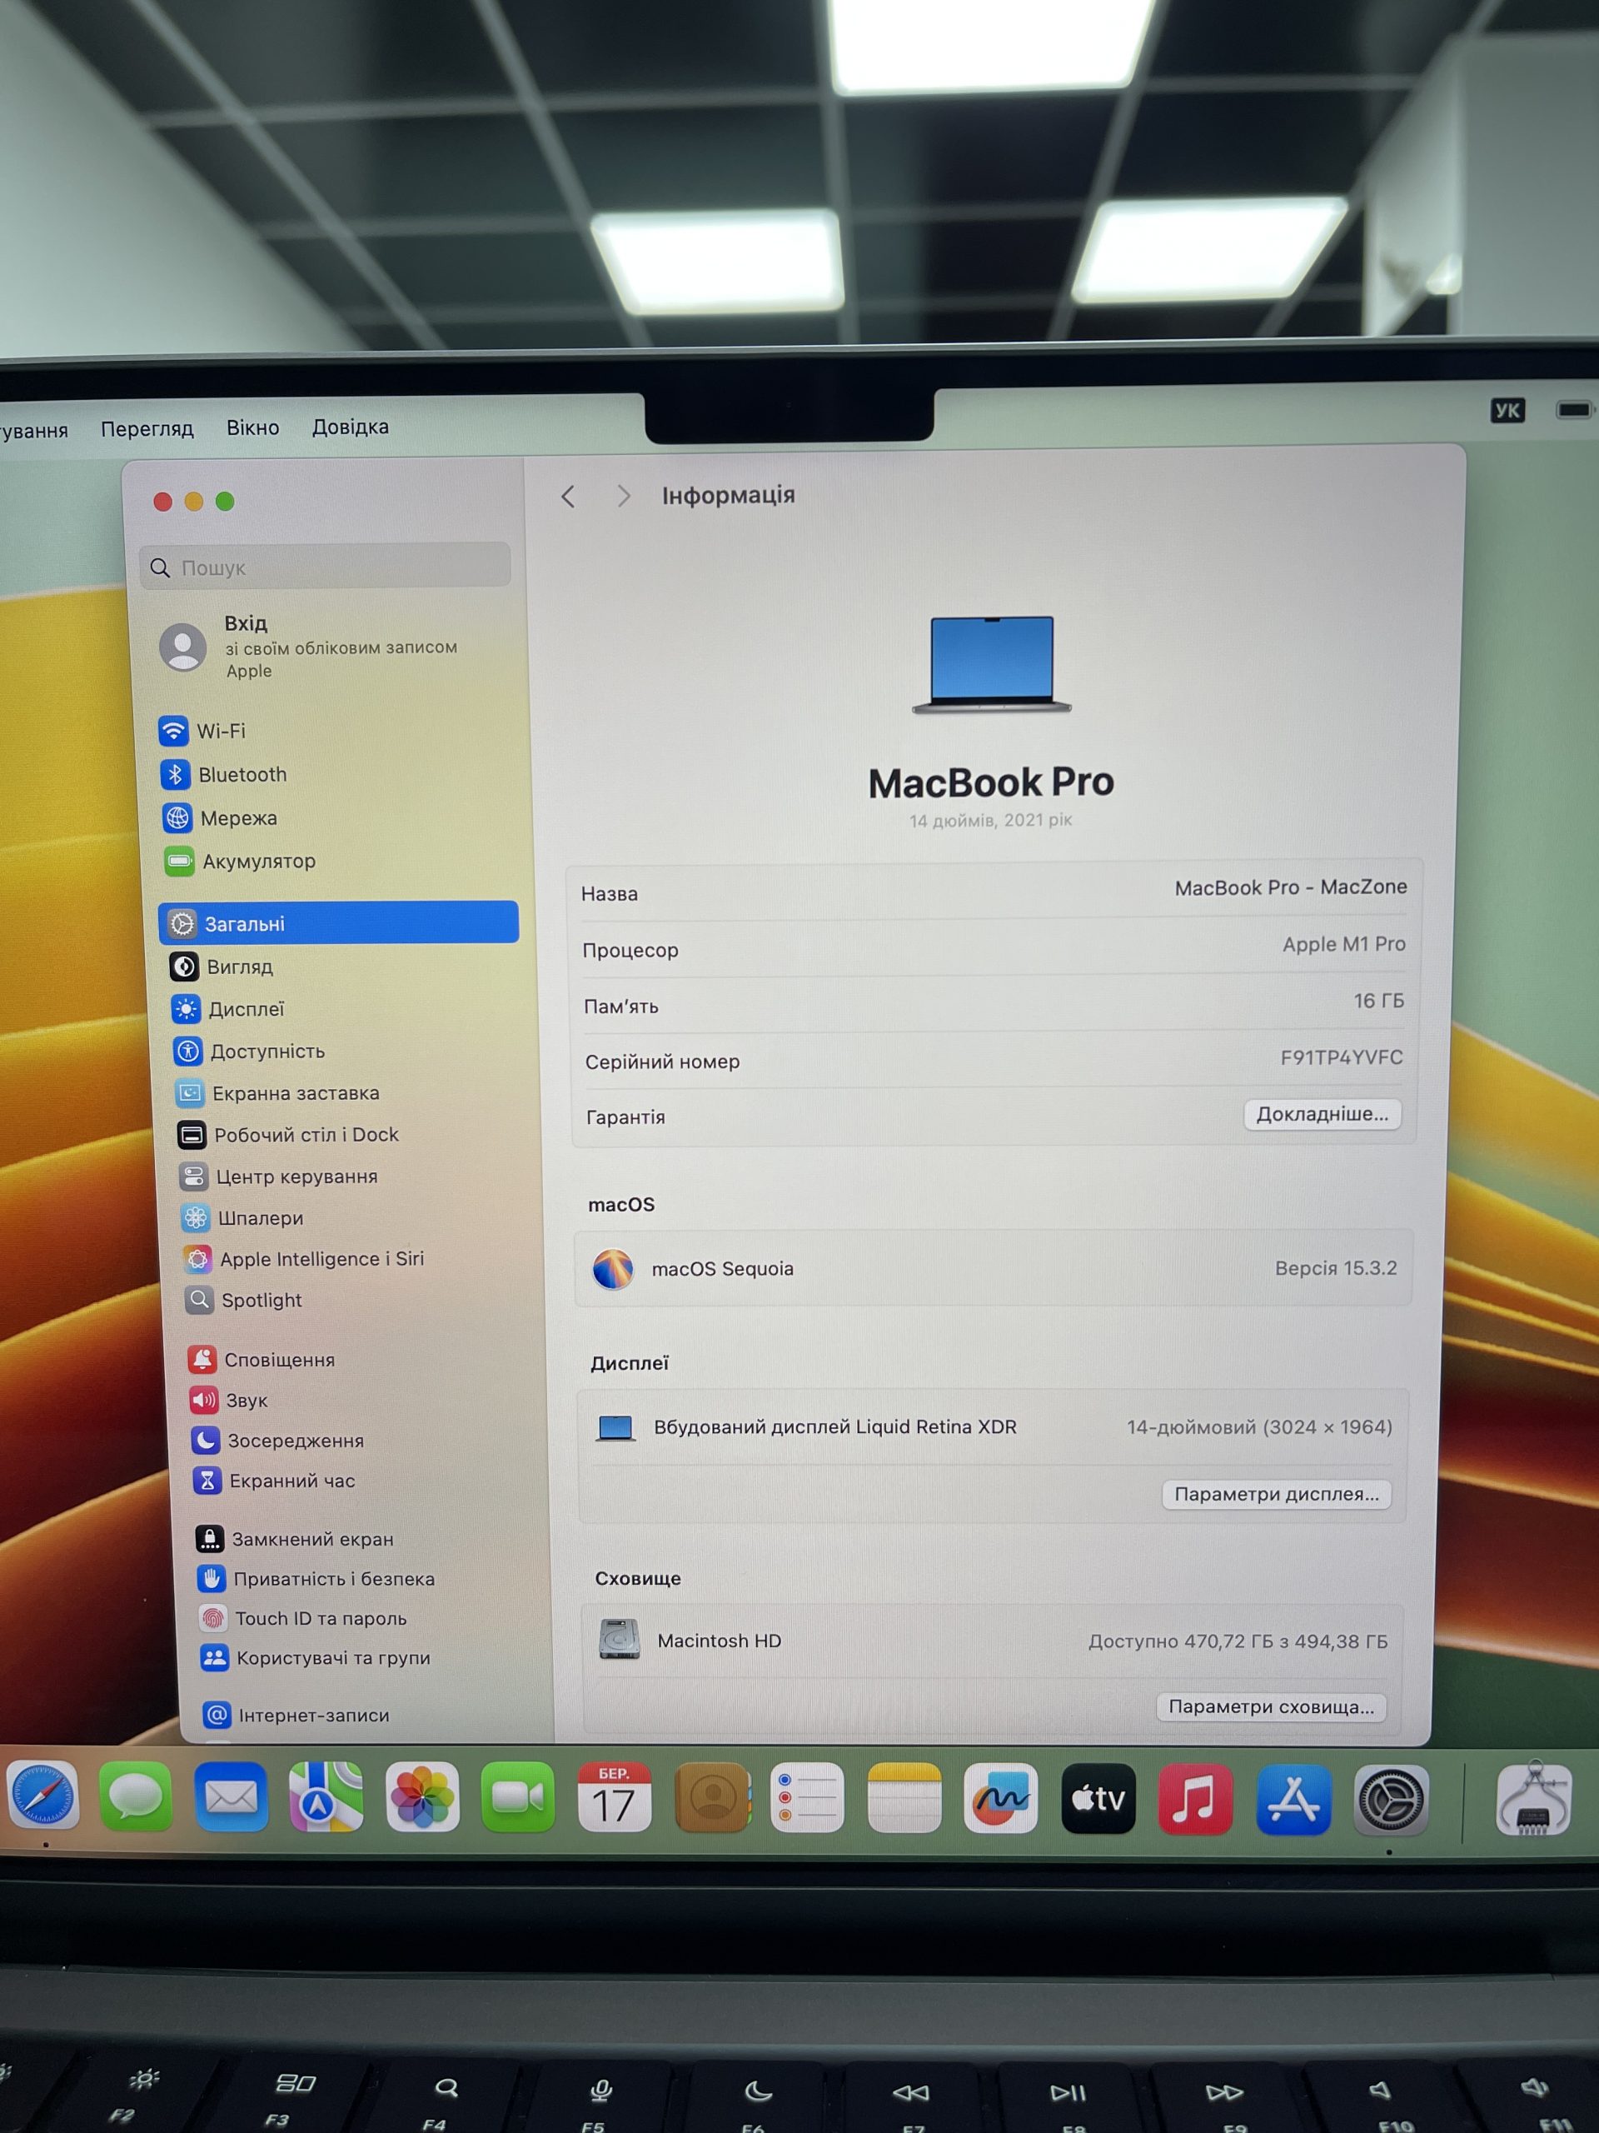Open Параметри сховища button
Image resolution: width=1599 pixels, height=2133 pixels.
pos(1272,1706)
